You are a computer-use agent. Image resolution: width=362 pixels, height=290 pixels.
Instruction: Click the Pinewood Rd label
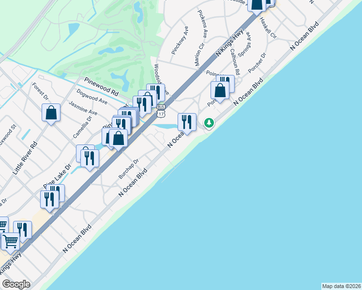(101, 87)
